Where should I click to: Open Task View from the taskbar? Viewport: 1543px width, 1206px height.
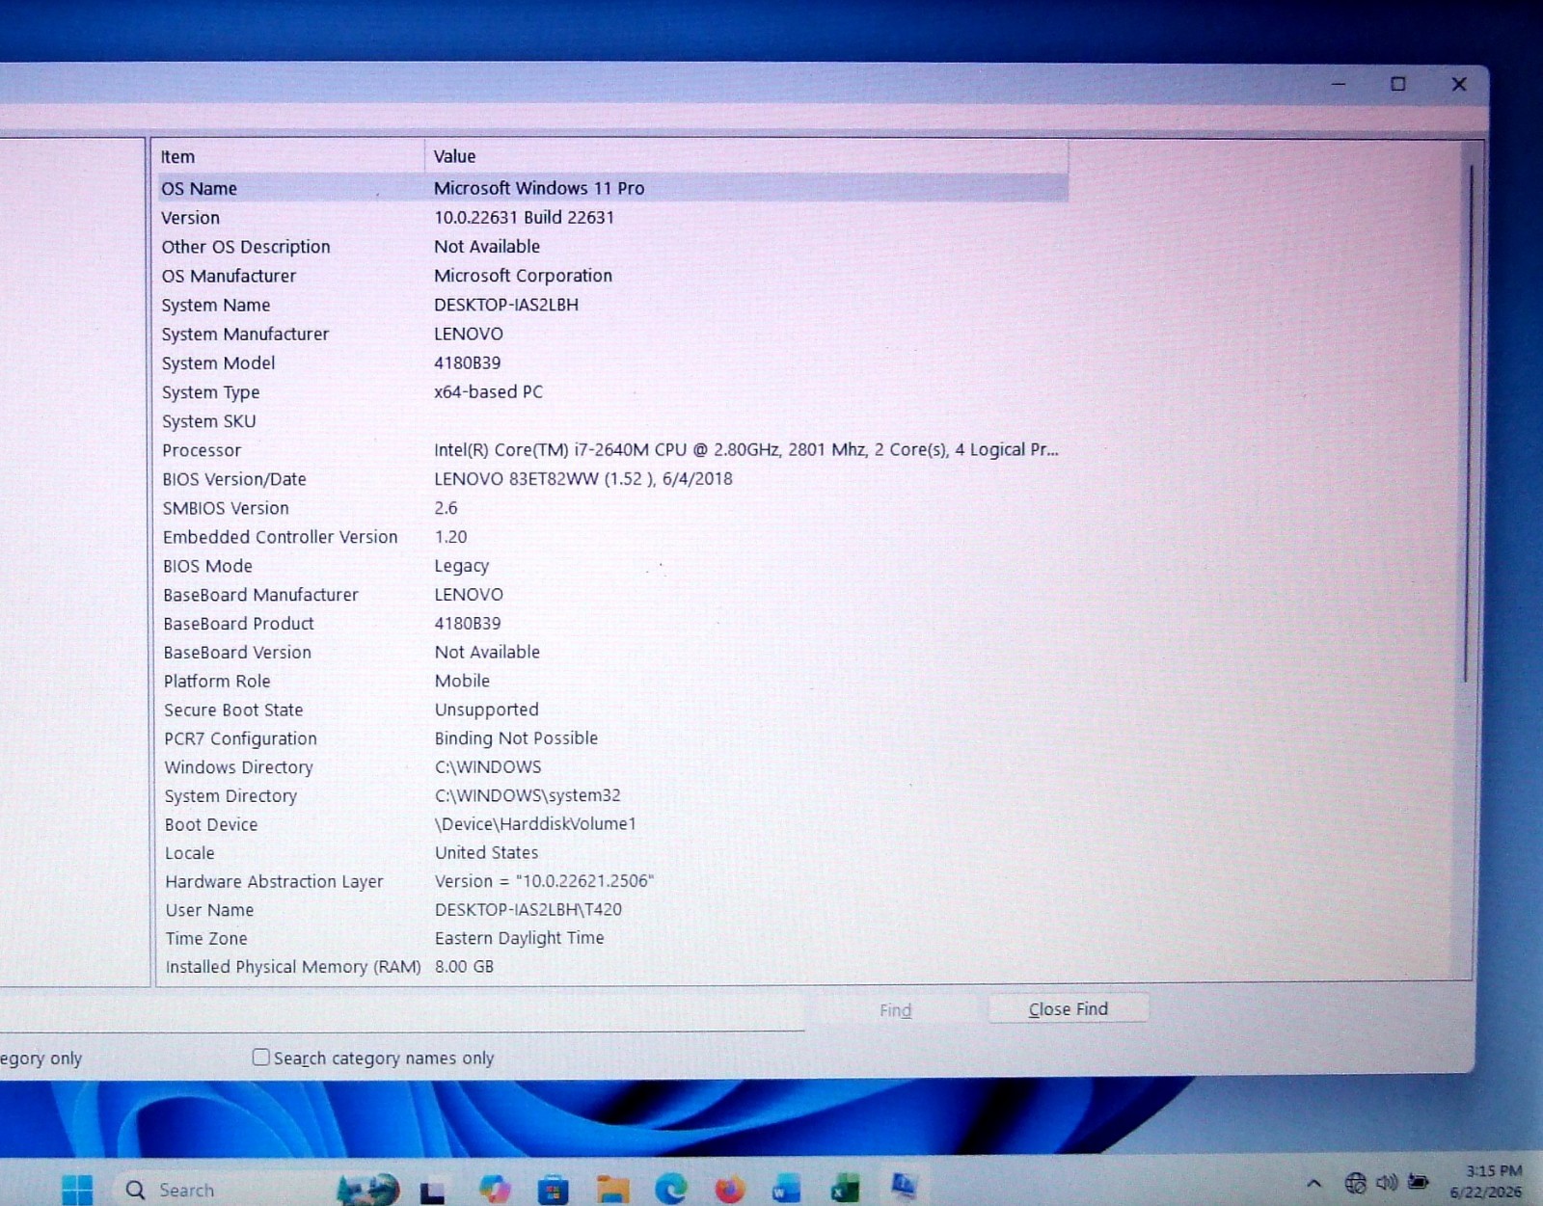432,1192
